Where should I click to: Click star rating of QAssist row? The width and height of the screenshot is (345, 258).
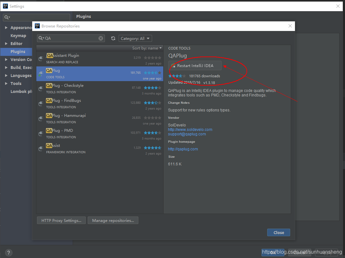tap(152, 148)
